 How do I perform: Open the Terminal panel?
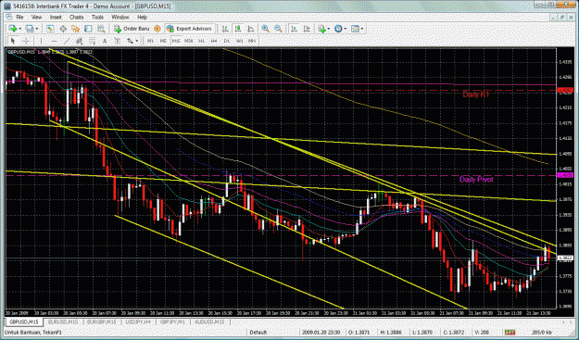click(x=88, y=29)
